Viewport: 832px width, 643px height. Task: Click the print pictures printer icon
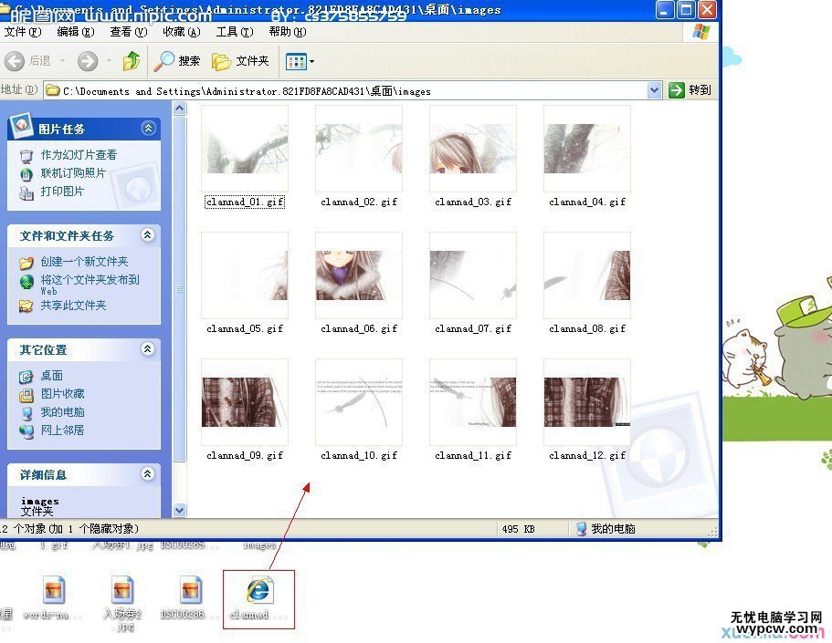[26, 192]
